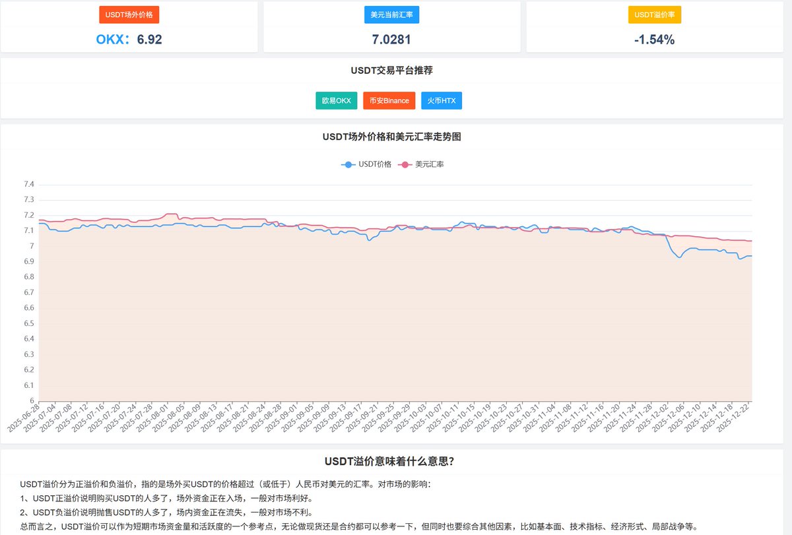The image size is (792, 535).
Task: Click the 2025-12-22 axis label on the chart
Action: pos(733,418)
